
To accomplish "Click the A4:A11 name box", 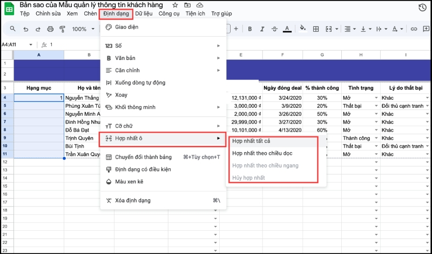I will coord(10,45).
